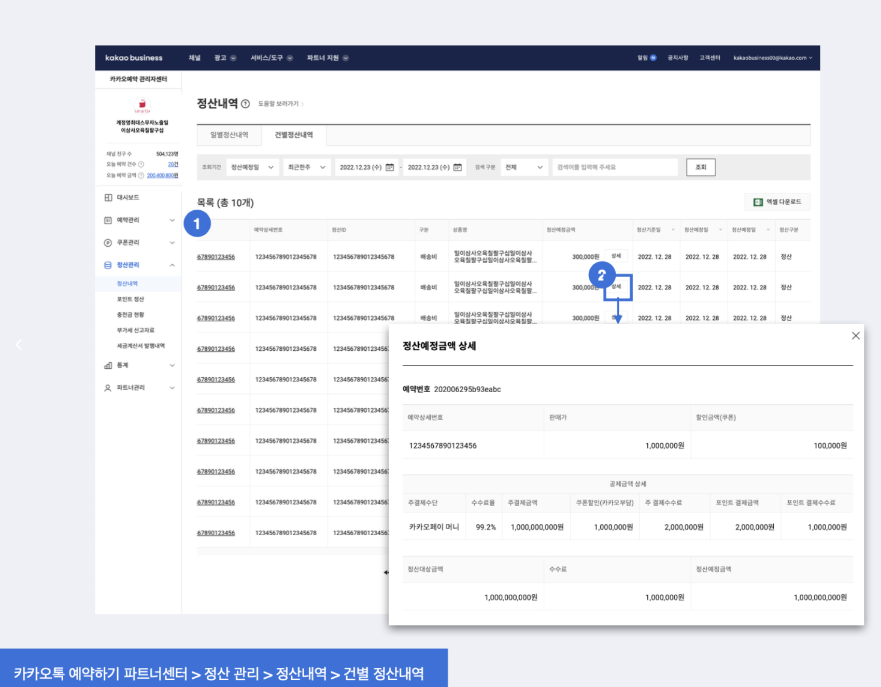The width and height of the screenshot is (881, 687).
Task: Click the 통계 bar chart icon
Action: tap(108, 365)
